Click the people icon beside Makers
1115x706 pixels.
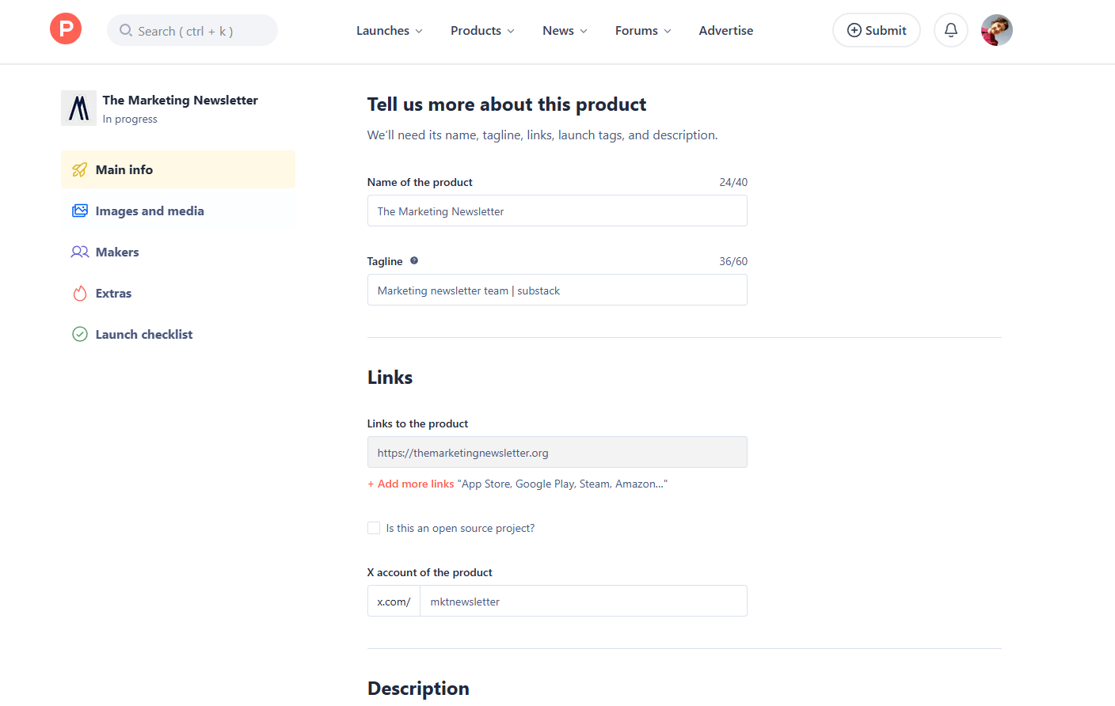coord(80,252)
